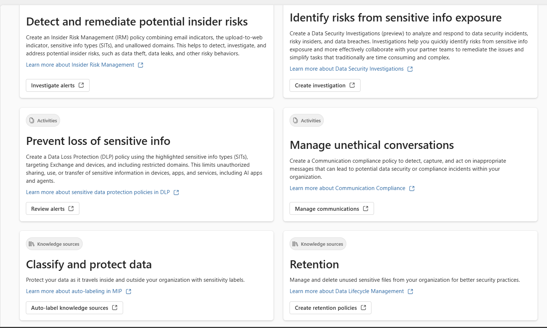The height and width of the screenshot is (328, 547).
Task: Click external-link icon beside Data Security Investigations link
Action: coord(410,69)
